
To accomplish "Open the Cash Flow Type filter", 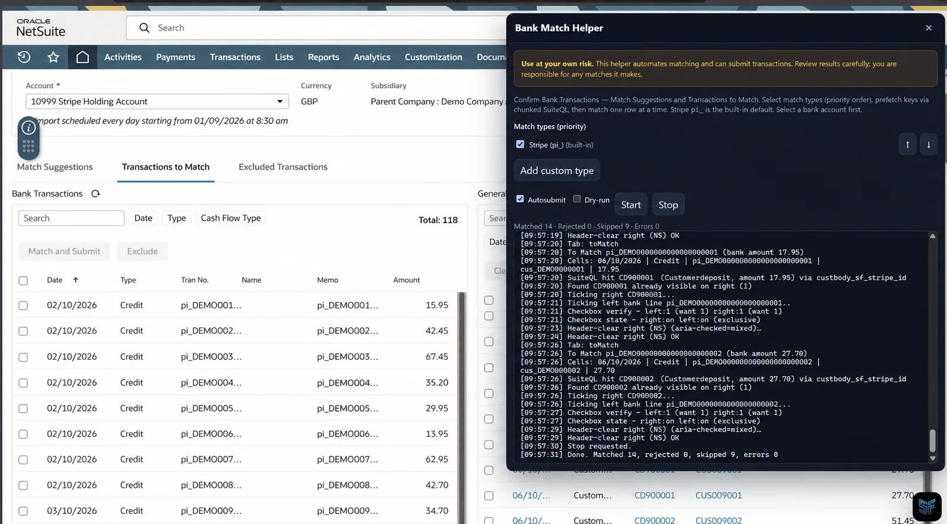I will (x=231, y=218).
